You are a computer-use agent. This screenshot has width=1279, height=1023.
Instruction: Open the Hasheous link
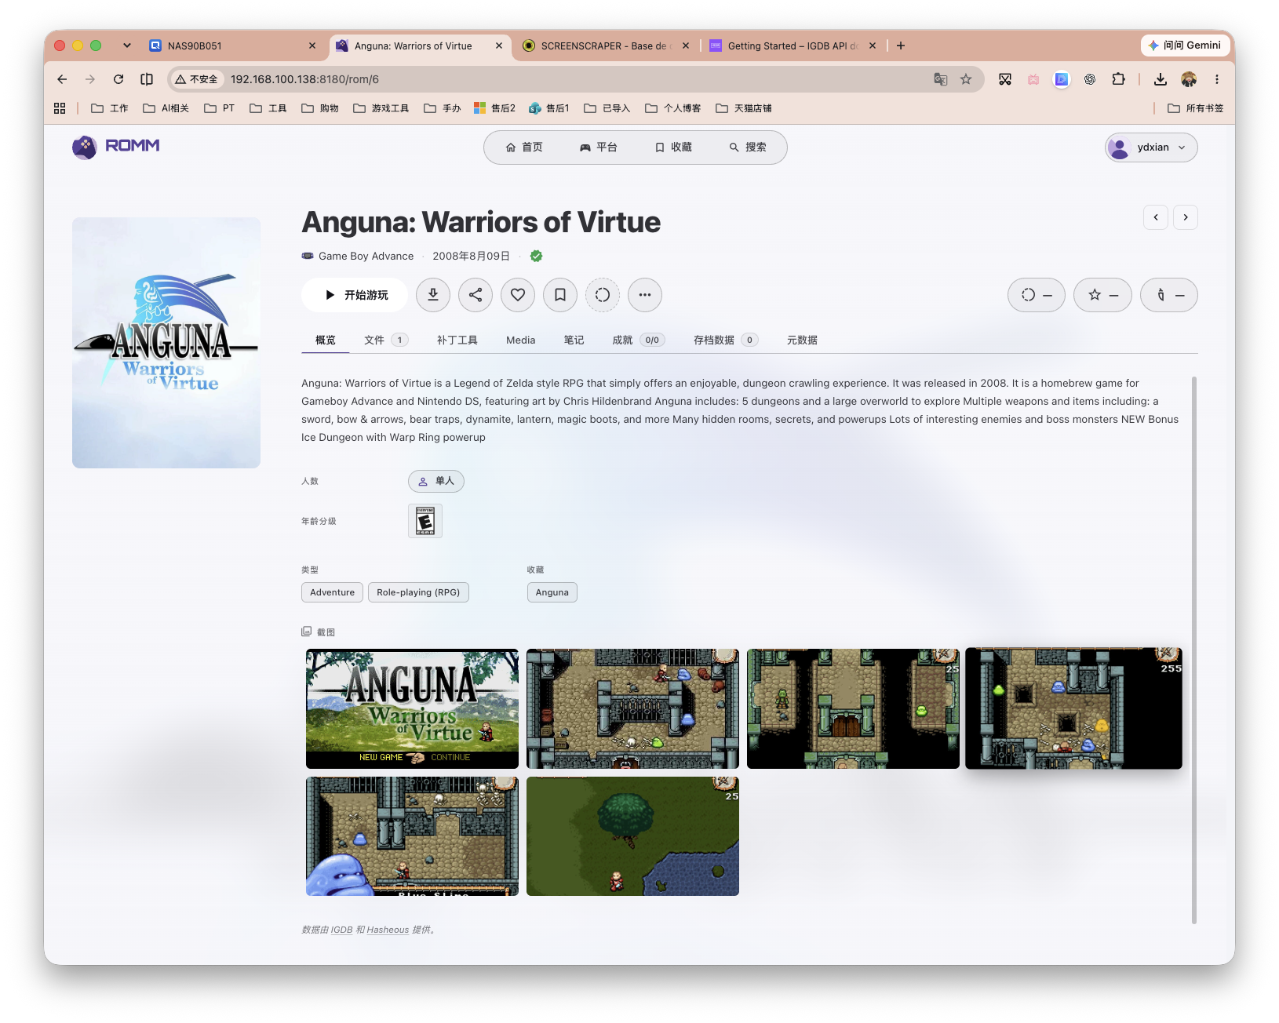tap(388, 930)
